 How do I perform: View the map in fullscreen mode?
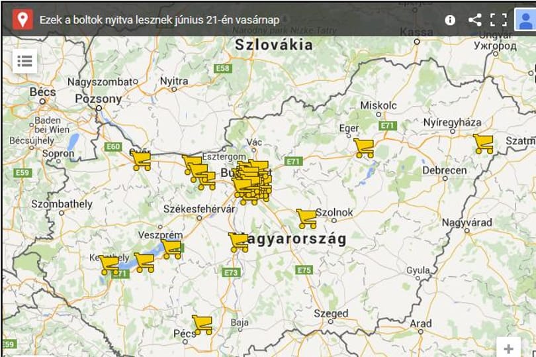498,20
